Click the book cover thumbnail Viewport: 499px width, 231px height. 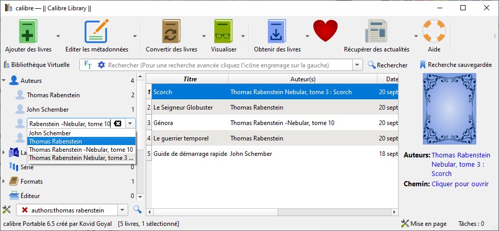pos(450,109)
